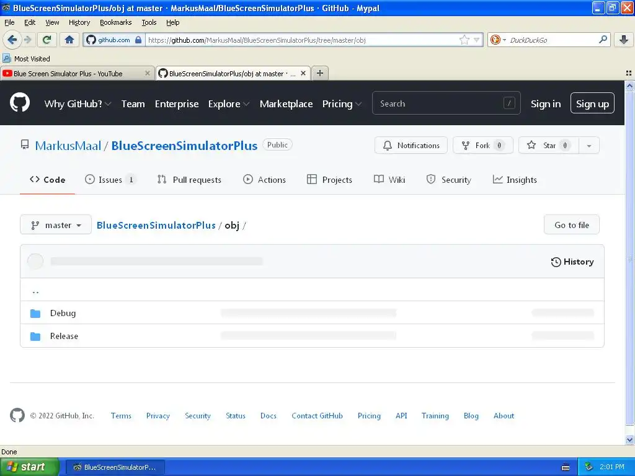
Task: Expand the Explore menu
Action: tap(228, 104)
